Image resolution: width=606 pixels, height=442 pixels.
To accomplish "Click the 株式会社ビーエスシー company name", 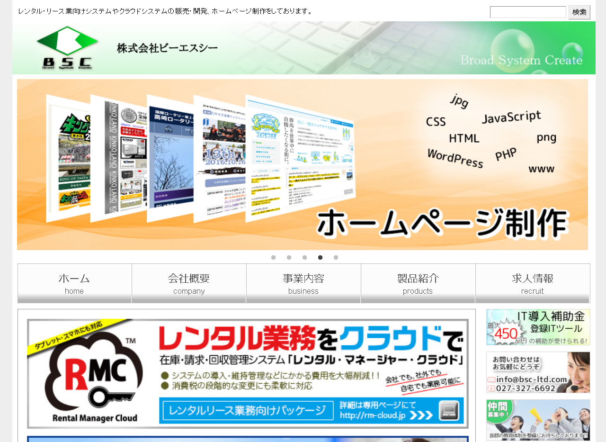I will (x=168, y=48).
